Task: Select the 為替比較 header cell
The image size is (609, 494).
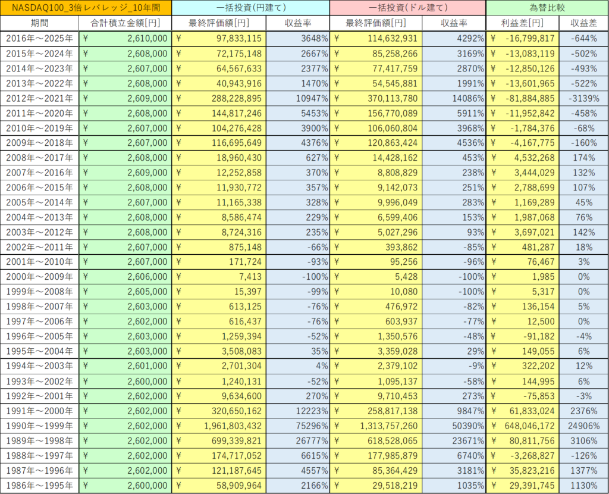Action: click(547, 8)
